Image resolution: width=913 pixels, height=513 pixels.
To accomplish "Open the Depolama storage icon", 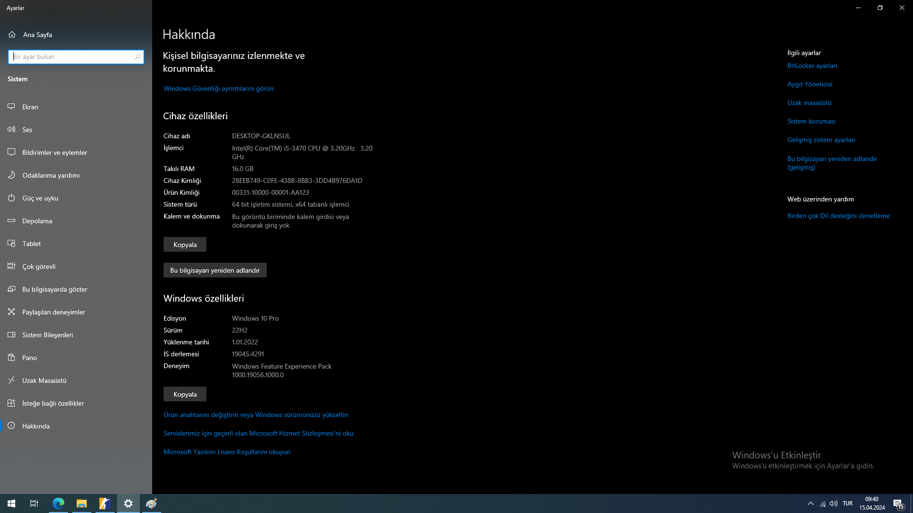I will [x=11, y=221].
